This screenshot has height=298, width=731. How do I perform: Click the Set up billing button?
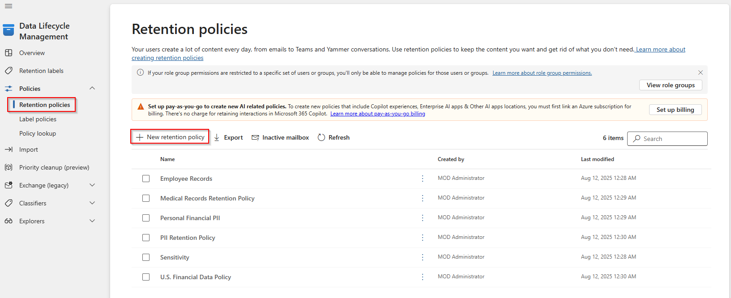[675, 110]
